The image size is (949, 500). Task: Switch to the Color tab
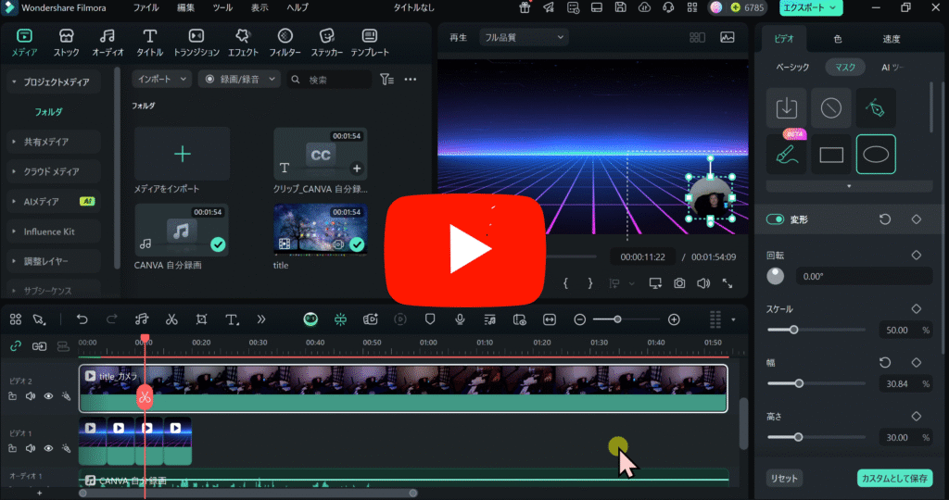(838, 39)
